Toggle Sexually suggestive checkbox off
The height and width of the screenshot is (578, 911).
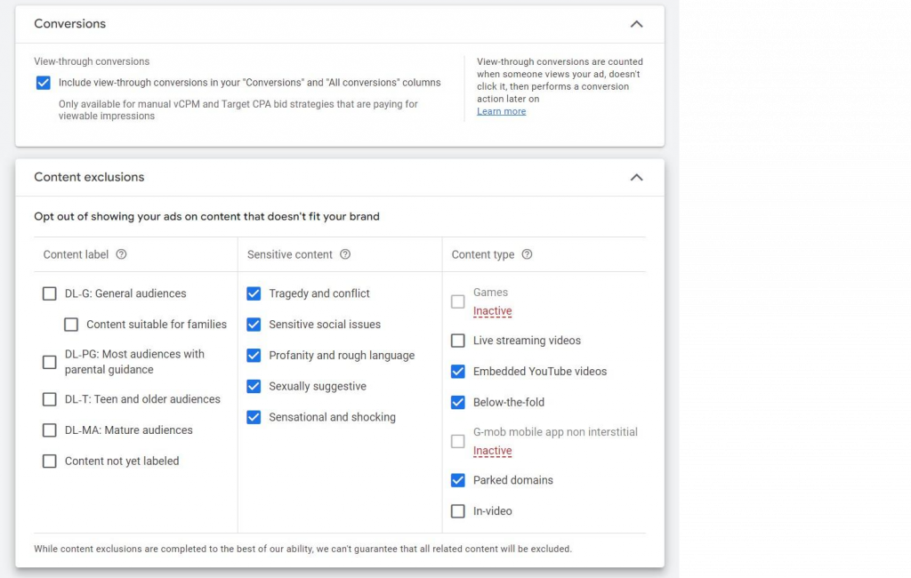pyautogui.click(x=254, y=387)
